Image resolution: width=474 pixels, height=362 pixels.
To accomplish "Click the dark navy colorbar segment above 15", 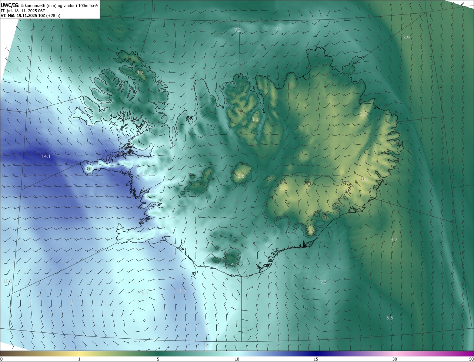I will (x=316, y=354).
